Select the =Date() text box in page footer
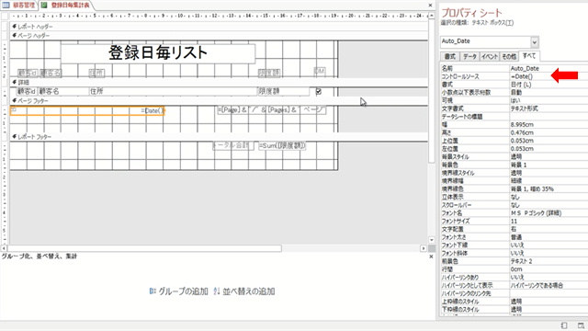The height and width of the screenshot is (331, 588). tap(87, 110)
